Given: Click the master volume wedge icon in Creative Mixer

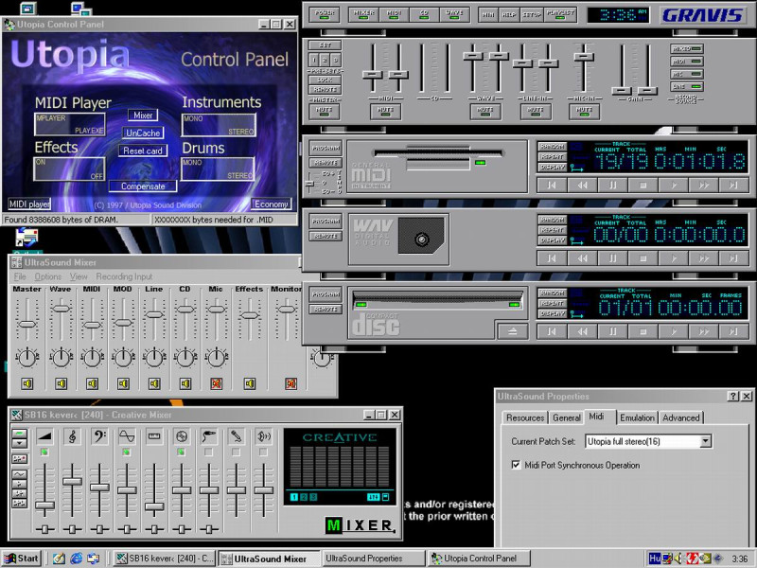Looking at the screenshot, I should click(x=44, y=436).
